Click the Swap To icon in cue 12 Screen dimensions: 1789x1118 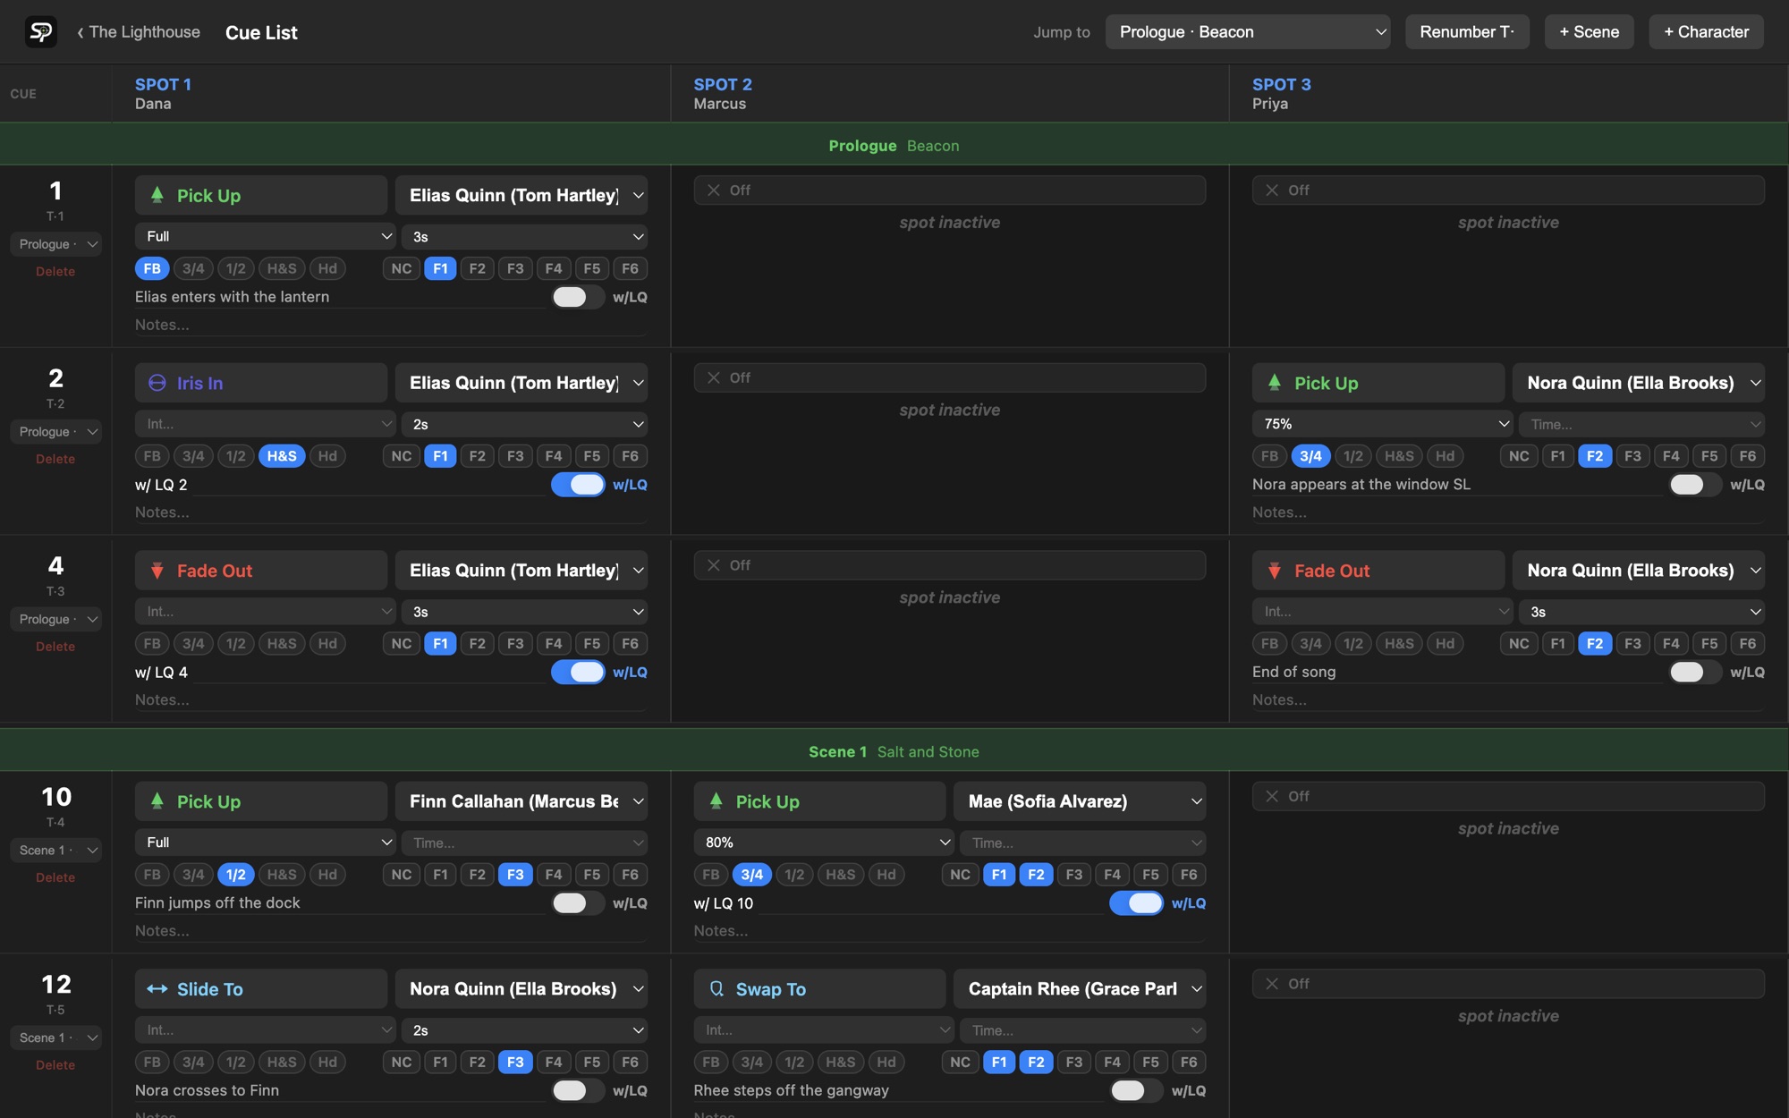click(716, 989)
